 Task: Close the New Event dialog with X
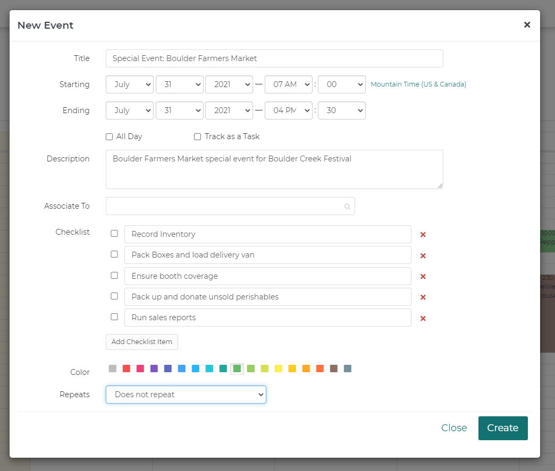pos(527,25)
